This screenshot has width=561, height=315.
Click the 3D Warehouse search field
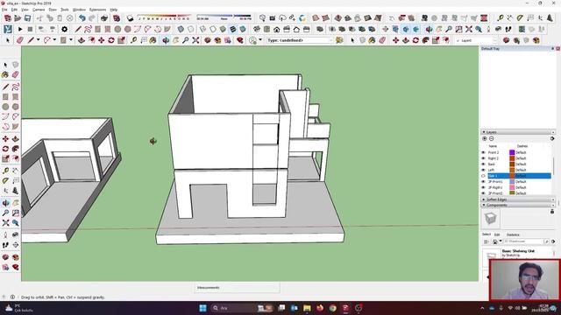524,241
